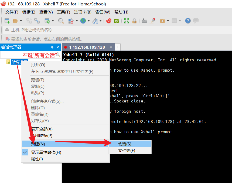
Task: Click the Disconnect toolbar icon
Action: (29, 21)
